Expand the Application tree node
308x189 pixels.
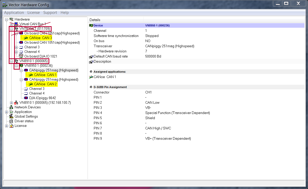(7, 112)
